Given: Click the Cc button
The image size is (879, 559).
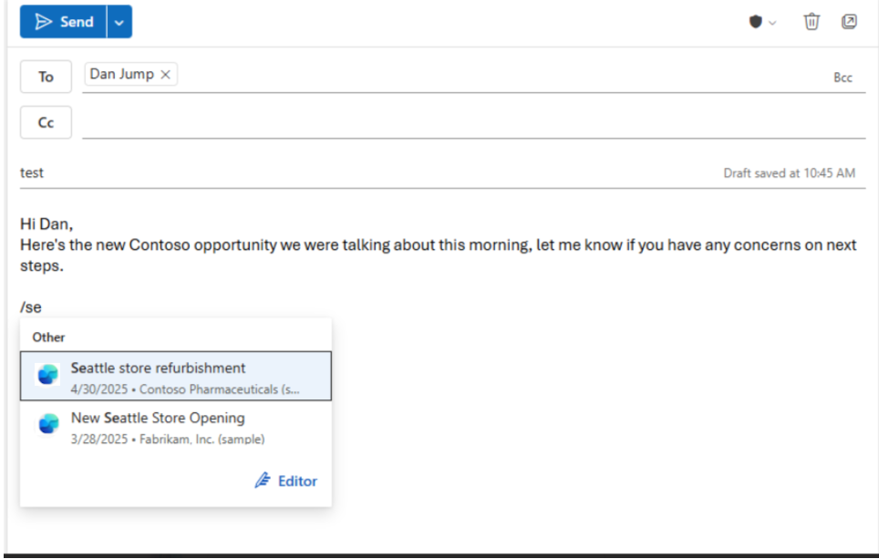Looking at the screenshot, I should point(46,121).
